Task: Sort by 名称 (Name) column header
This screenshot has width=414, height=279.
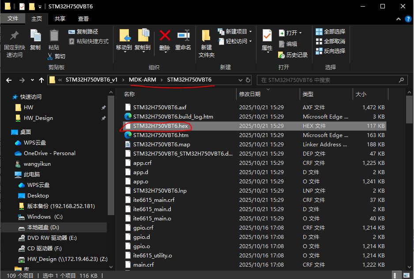Action: tap(180, 94)
